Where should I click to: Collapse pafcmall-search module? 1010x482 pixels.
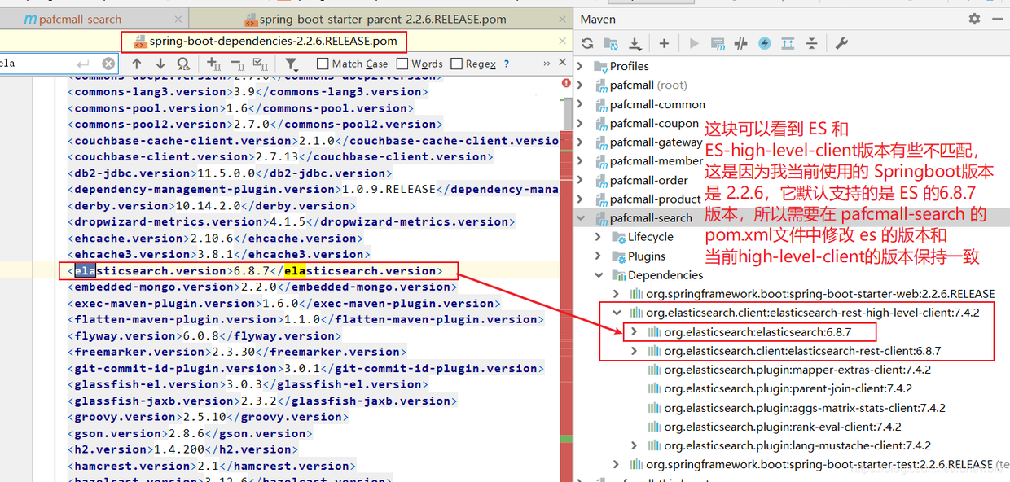point(580,217)
